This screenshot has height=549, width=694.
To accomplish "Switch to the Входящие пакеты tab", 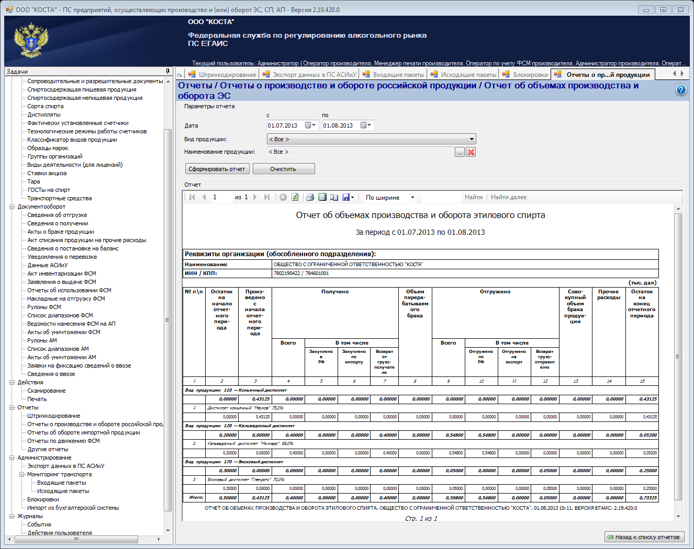I will tap(393, 74).
